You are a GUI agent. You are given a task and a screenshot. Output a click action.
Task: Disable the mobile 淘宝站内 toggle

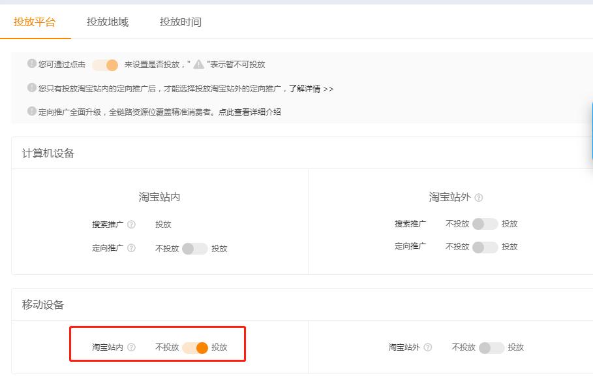pyautogui.click(x=195, y=347)
